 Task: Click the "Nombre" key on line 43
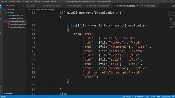116,42
